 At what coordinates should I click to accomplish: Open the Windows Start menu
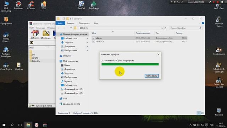coord(4,125)
